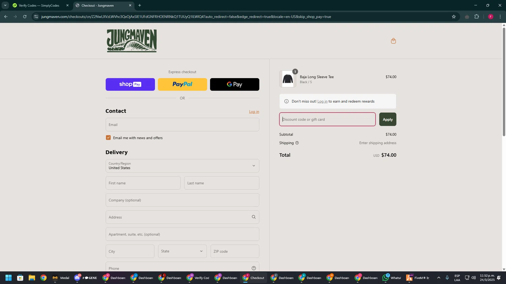Close the Checkout - Jungmaven tab
The width and height of the screenshot is (506, 284).
[x=130, y=5]
